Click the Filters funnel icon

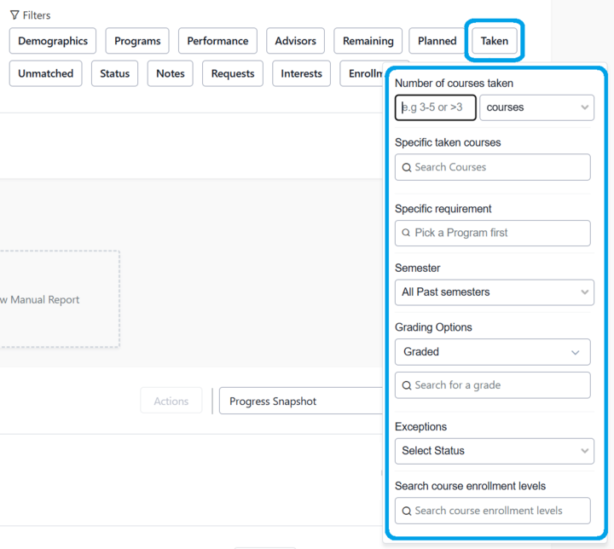click(14, 15)
